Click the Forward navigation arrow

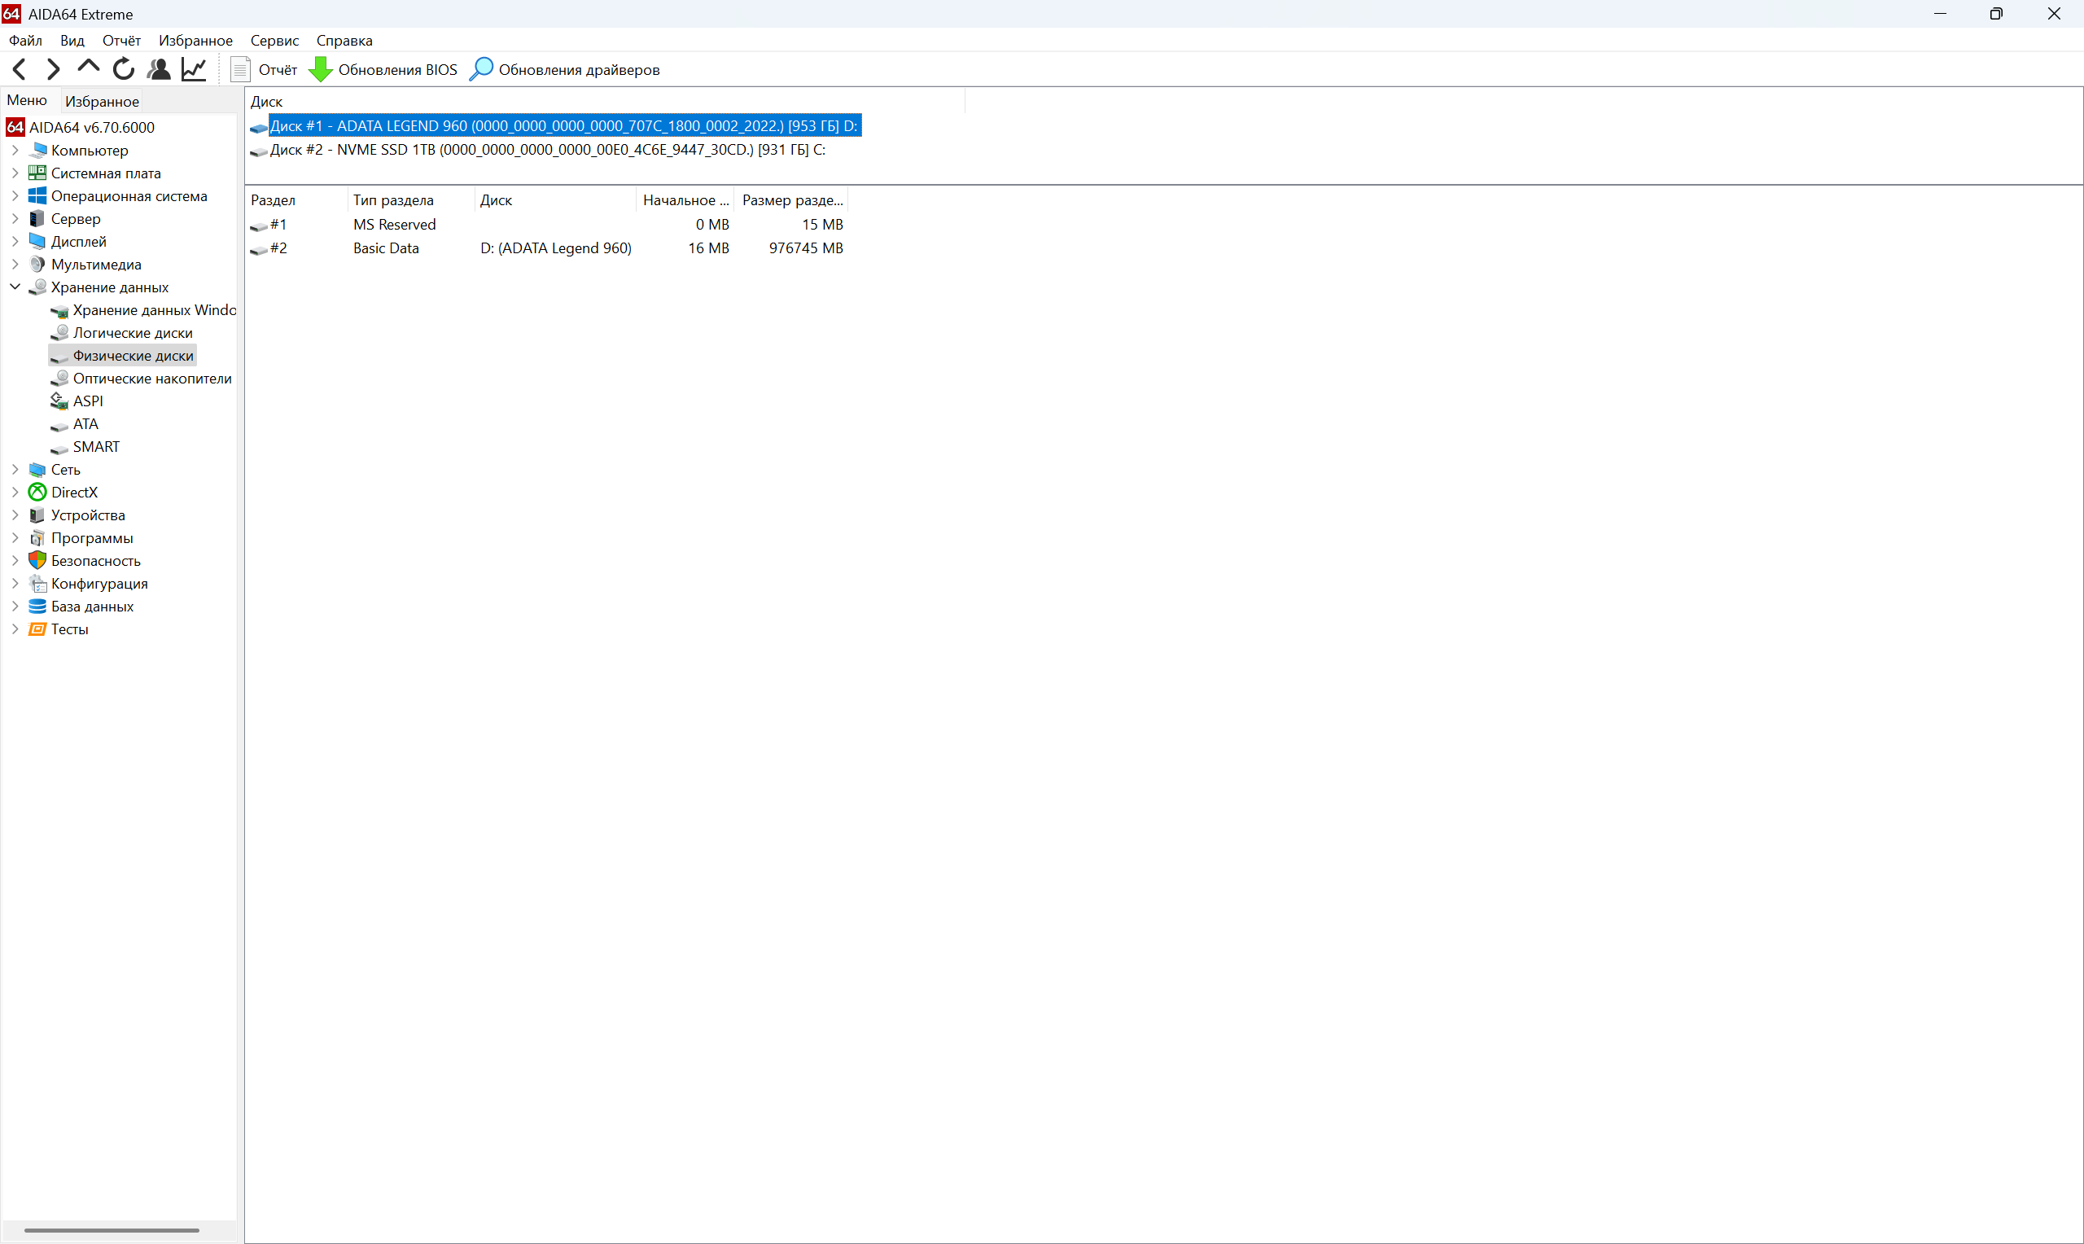click(x=54, y=69)
